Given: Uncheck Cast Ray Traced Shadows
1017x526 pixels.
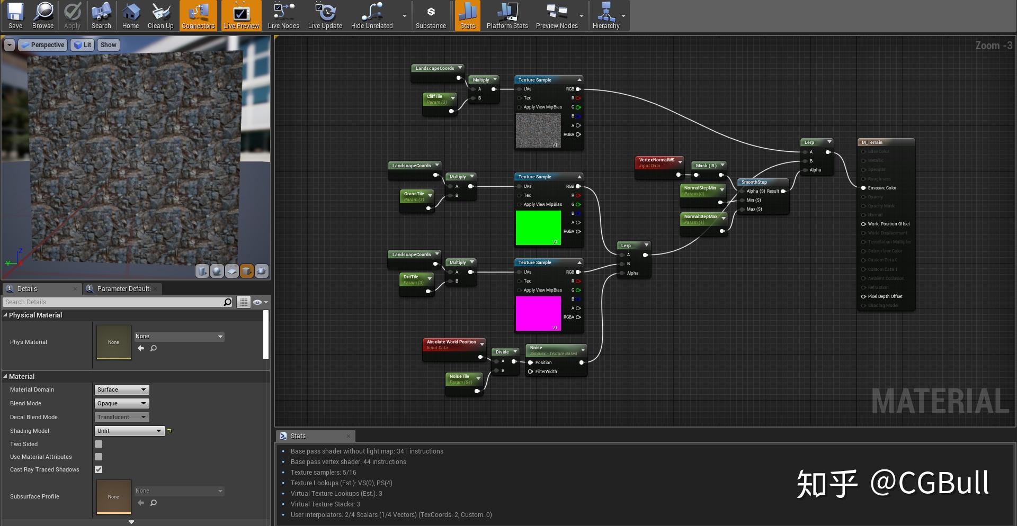Looking at the screenshot, I should coord(99,469).
